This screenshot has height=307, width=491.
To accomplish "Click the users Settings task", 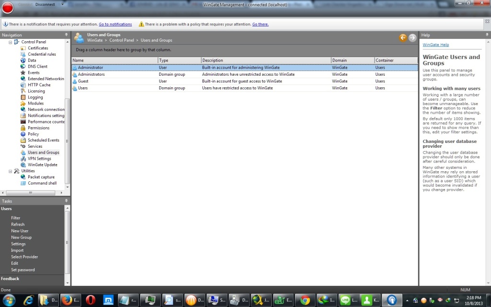I will (19, 244).
